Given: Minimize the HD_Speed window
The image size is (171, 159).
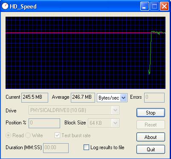Looking at the screenshot, I should (x=145, y=6).
